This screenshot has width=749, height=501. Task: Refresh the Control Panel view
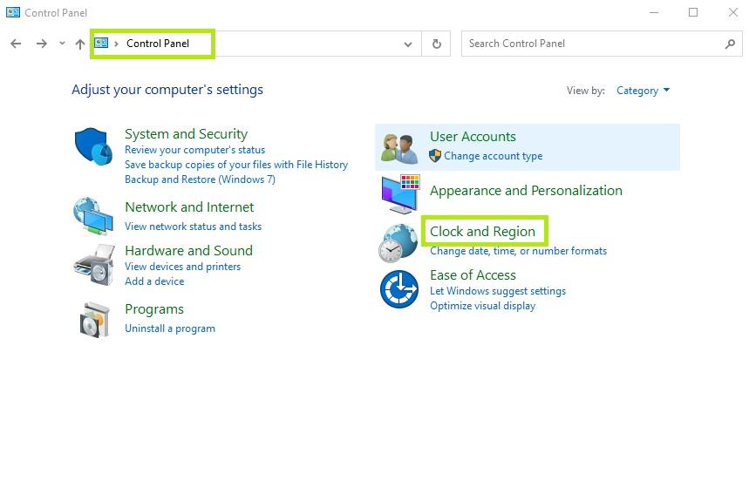[x=436, y=44]
